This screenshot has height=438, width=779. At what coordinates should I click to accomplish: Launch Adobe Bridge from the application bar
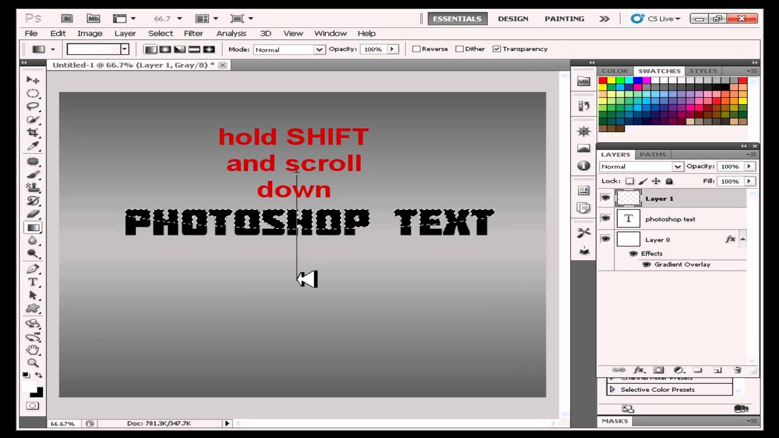tap(68, 19)
